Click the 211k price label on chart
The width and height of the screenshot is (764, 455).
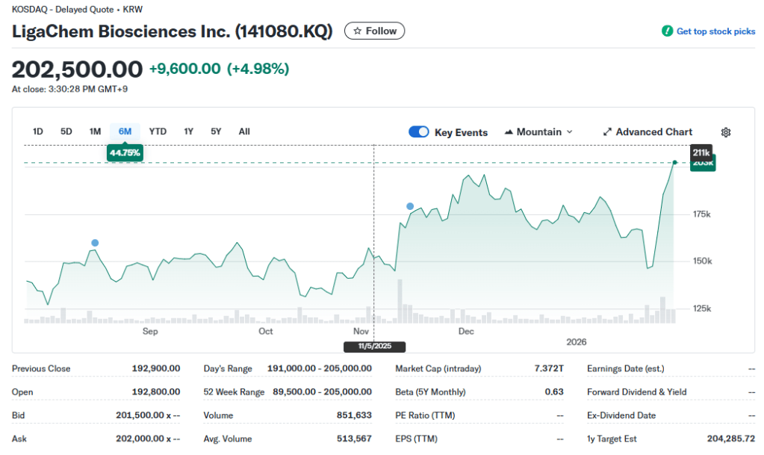click(701, 152)
